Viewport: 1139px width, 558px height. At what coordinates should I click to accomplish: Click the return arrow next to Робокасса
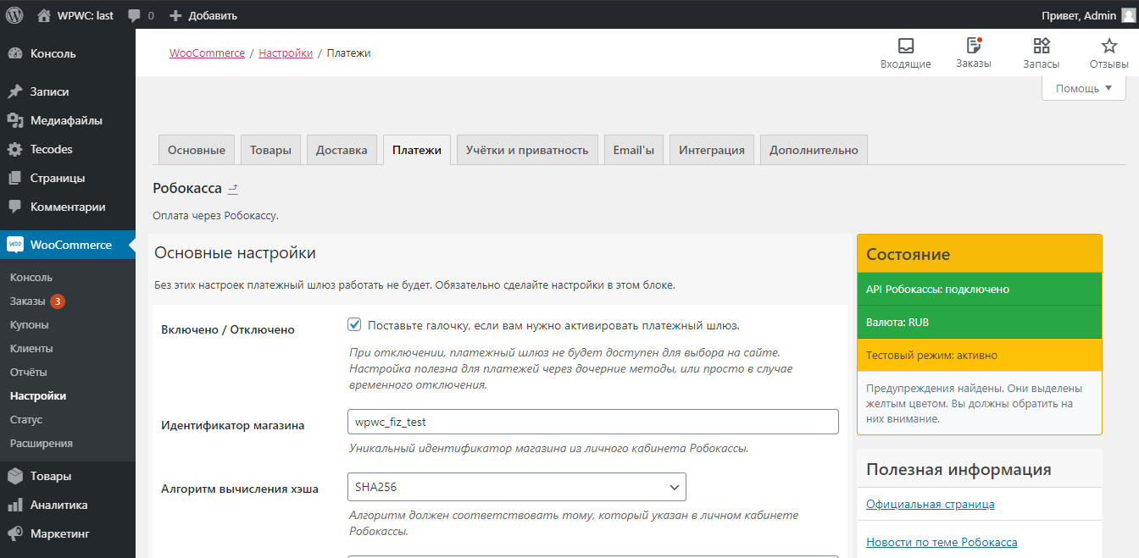[233, 189]
